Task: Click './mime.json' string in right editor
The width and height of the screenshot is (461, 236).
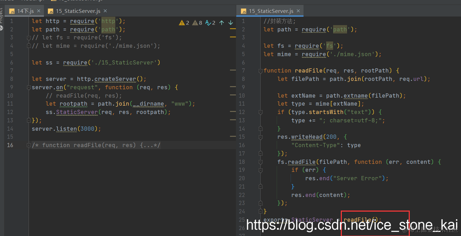Action: click(352, 54)
